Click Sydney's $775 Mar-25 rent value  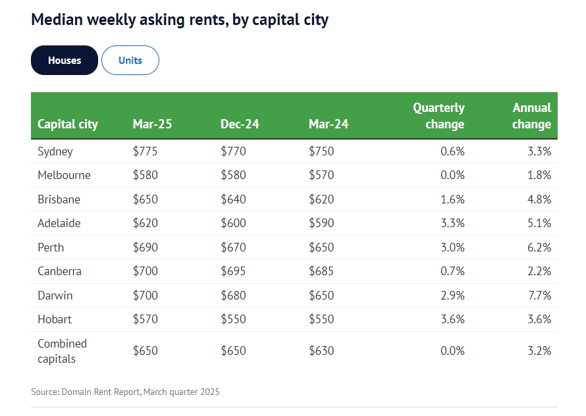click(145, 151)
